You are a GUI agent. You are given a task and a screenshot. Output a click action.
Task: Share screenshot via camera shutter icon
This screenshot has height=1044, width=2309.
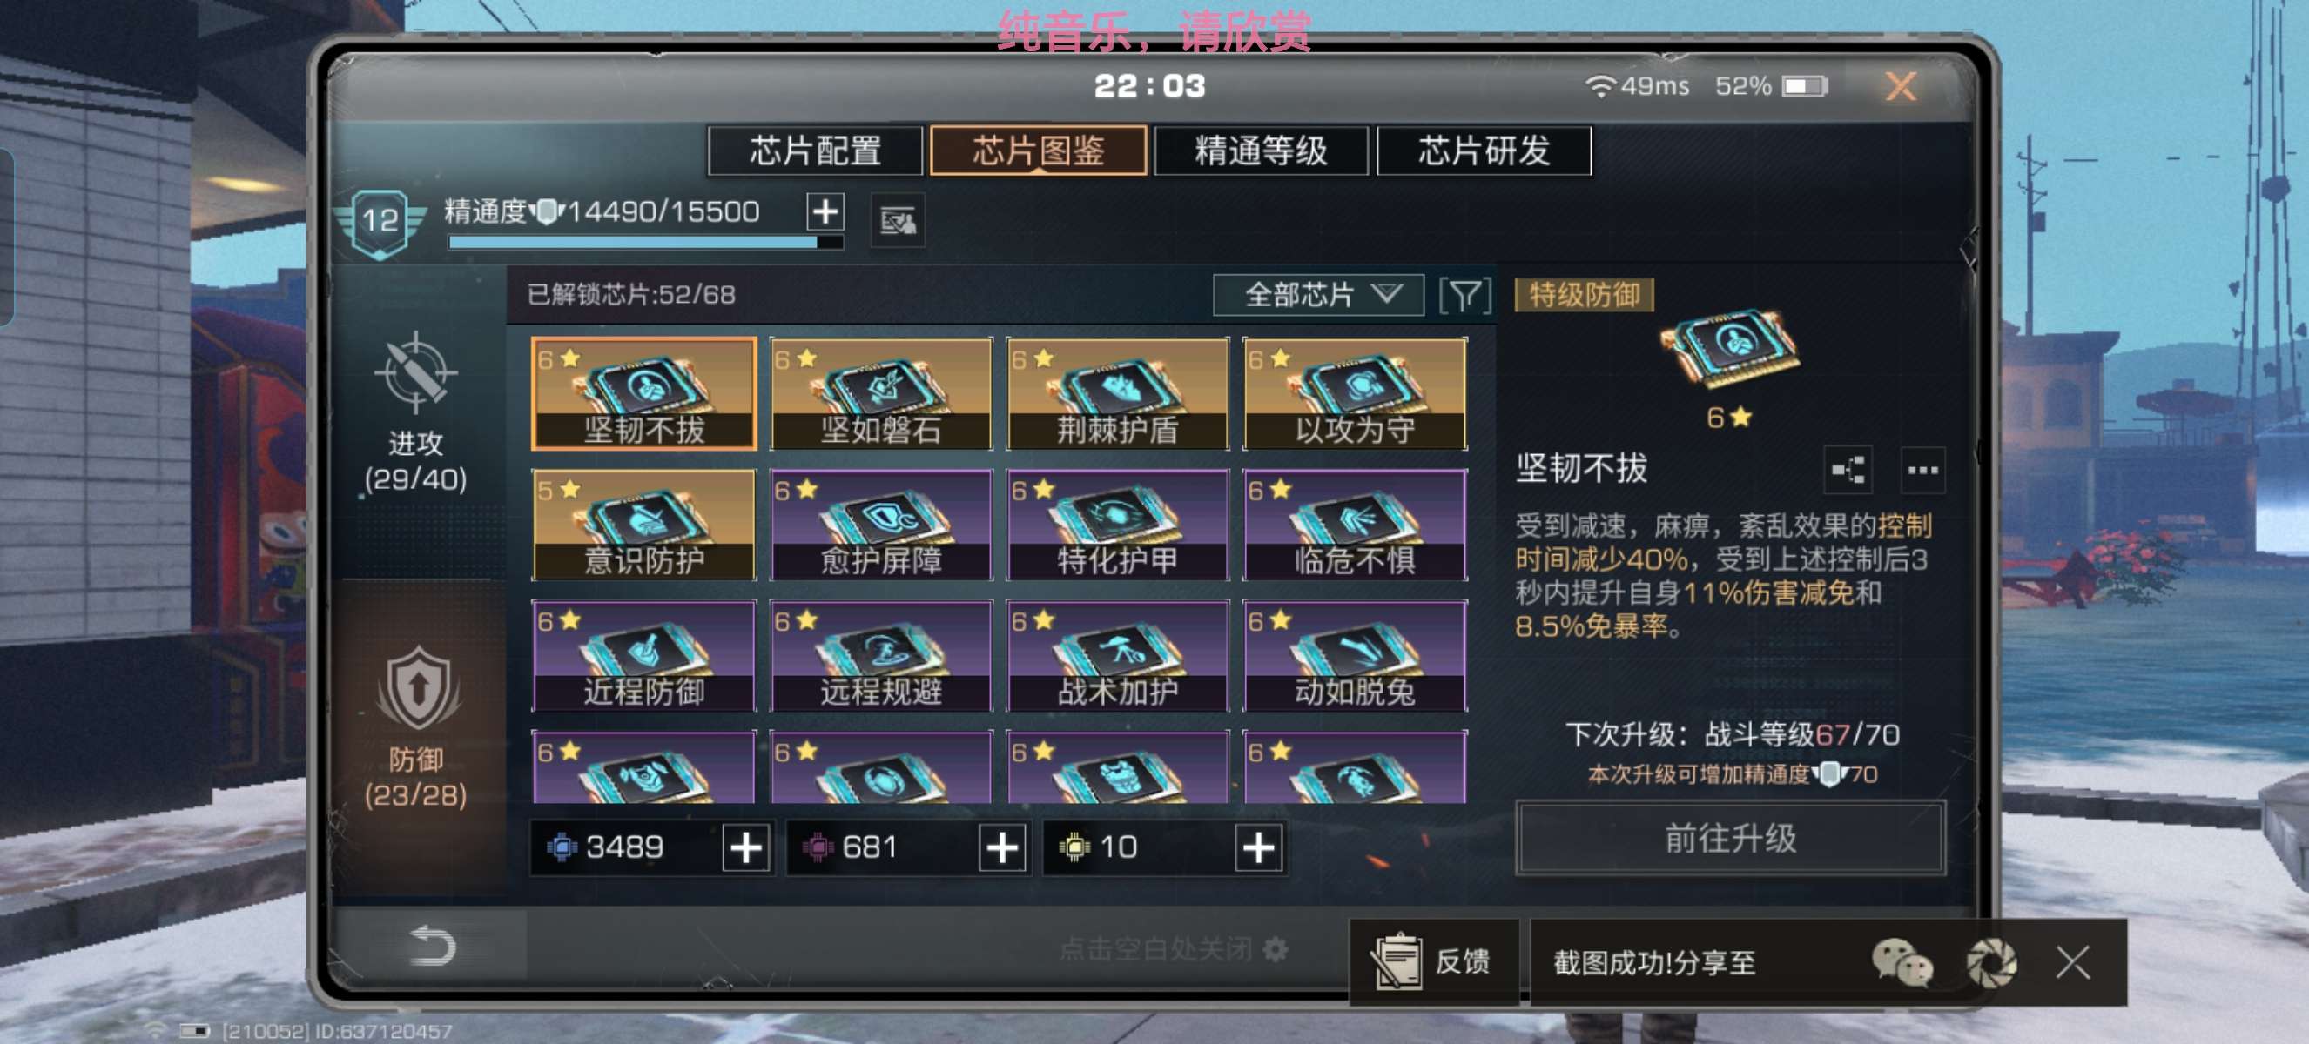1992,962
